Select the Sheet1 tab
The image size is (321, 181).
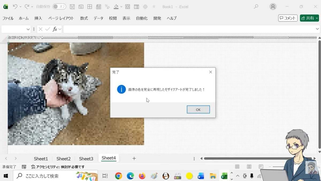[41, 159]
